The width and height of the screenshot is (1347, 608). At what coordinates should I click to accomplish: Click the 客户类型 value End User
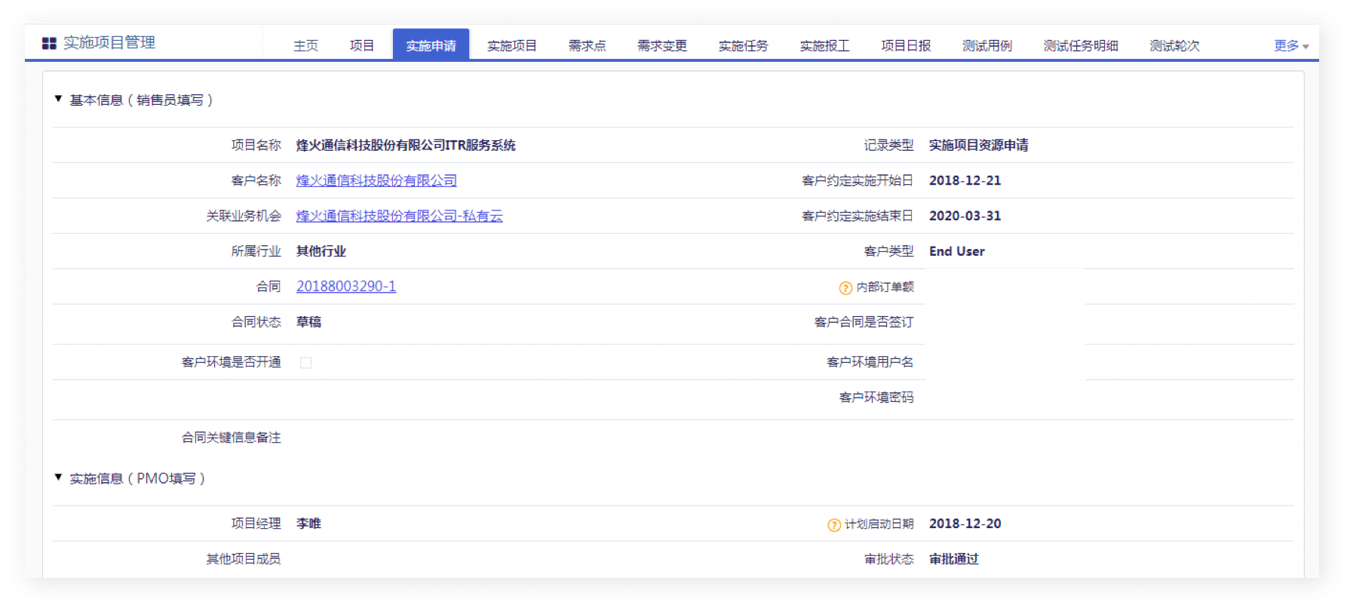956,251
